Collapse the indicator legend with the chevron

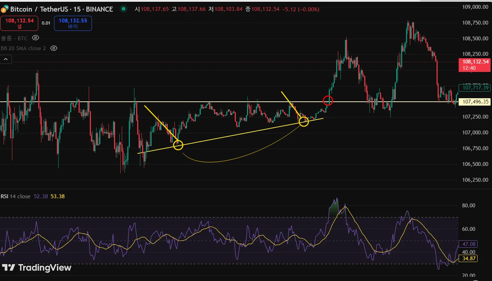coord(6,59)
